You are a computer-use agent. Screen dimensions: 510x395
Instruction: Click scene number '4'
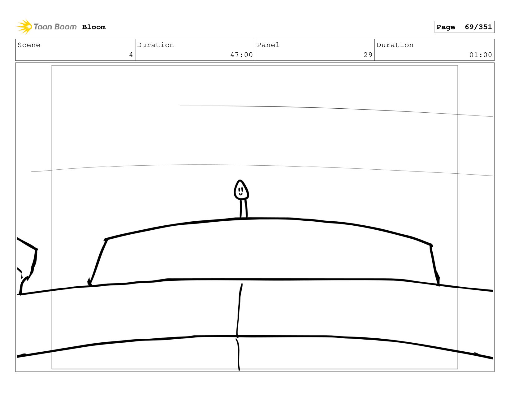(x=131, y=55)
